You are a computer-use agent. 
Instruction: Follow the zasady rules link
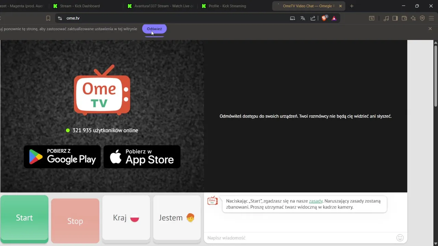(316, 201)
